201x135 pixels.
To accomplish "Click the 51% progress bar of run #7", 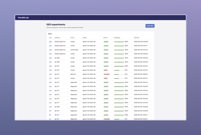I will click(119, 119).
